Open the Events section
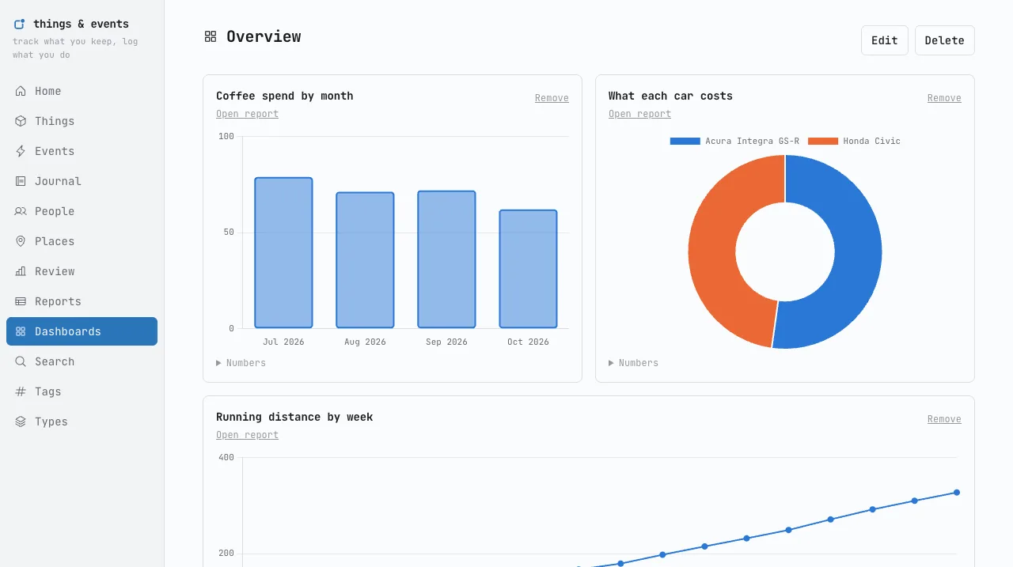The image size is (1013, 567). [82, 151]
